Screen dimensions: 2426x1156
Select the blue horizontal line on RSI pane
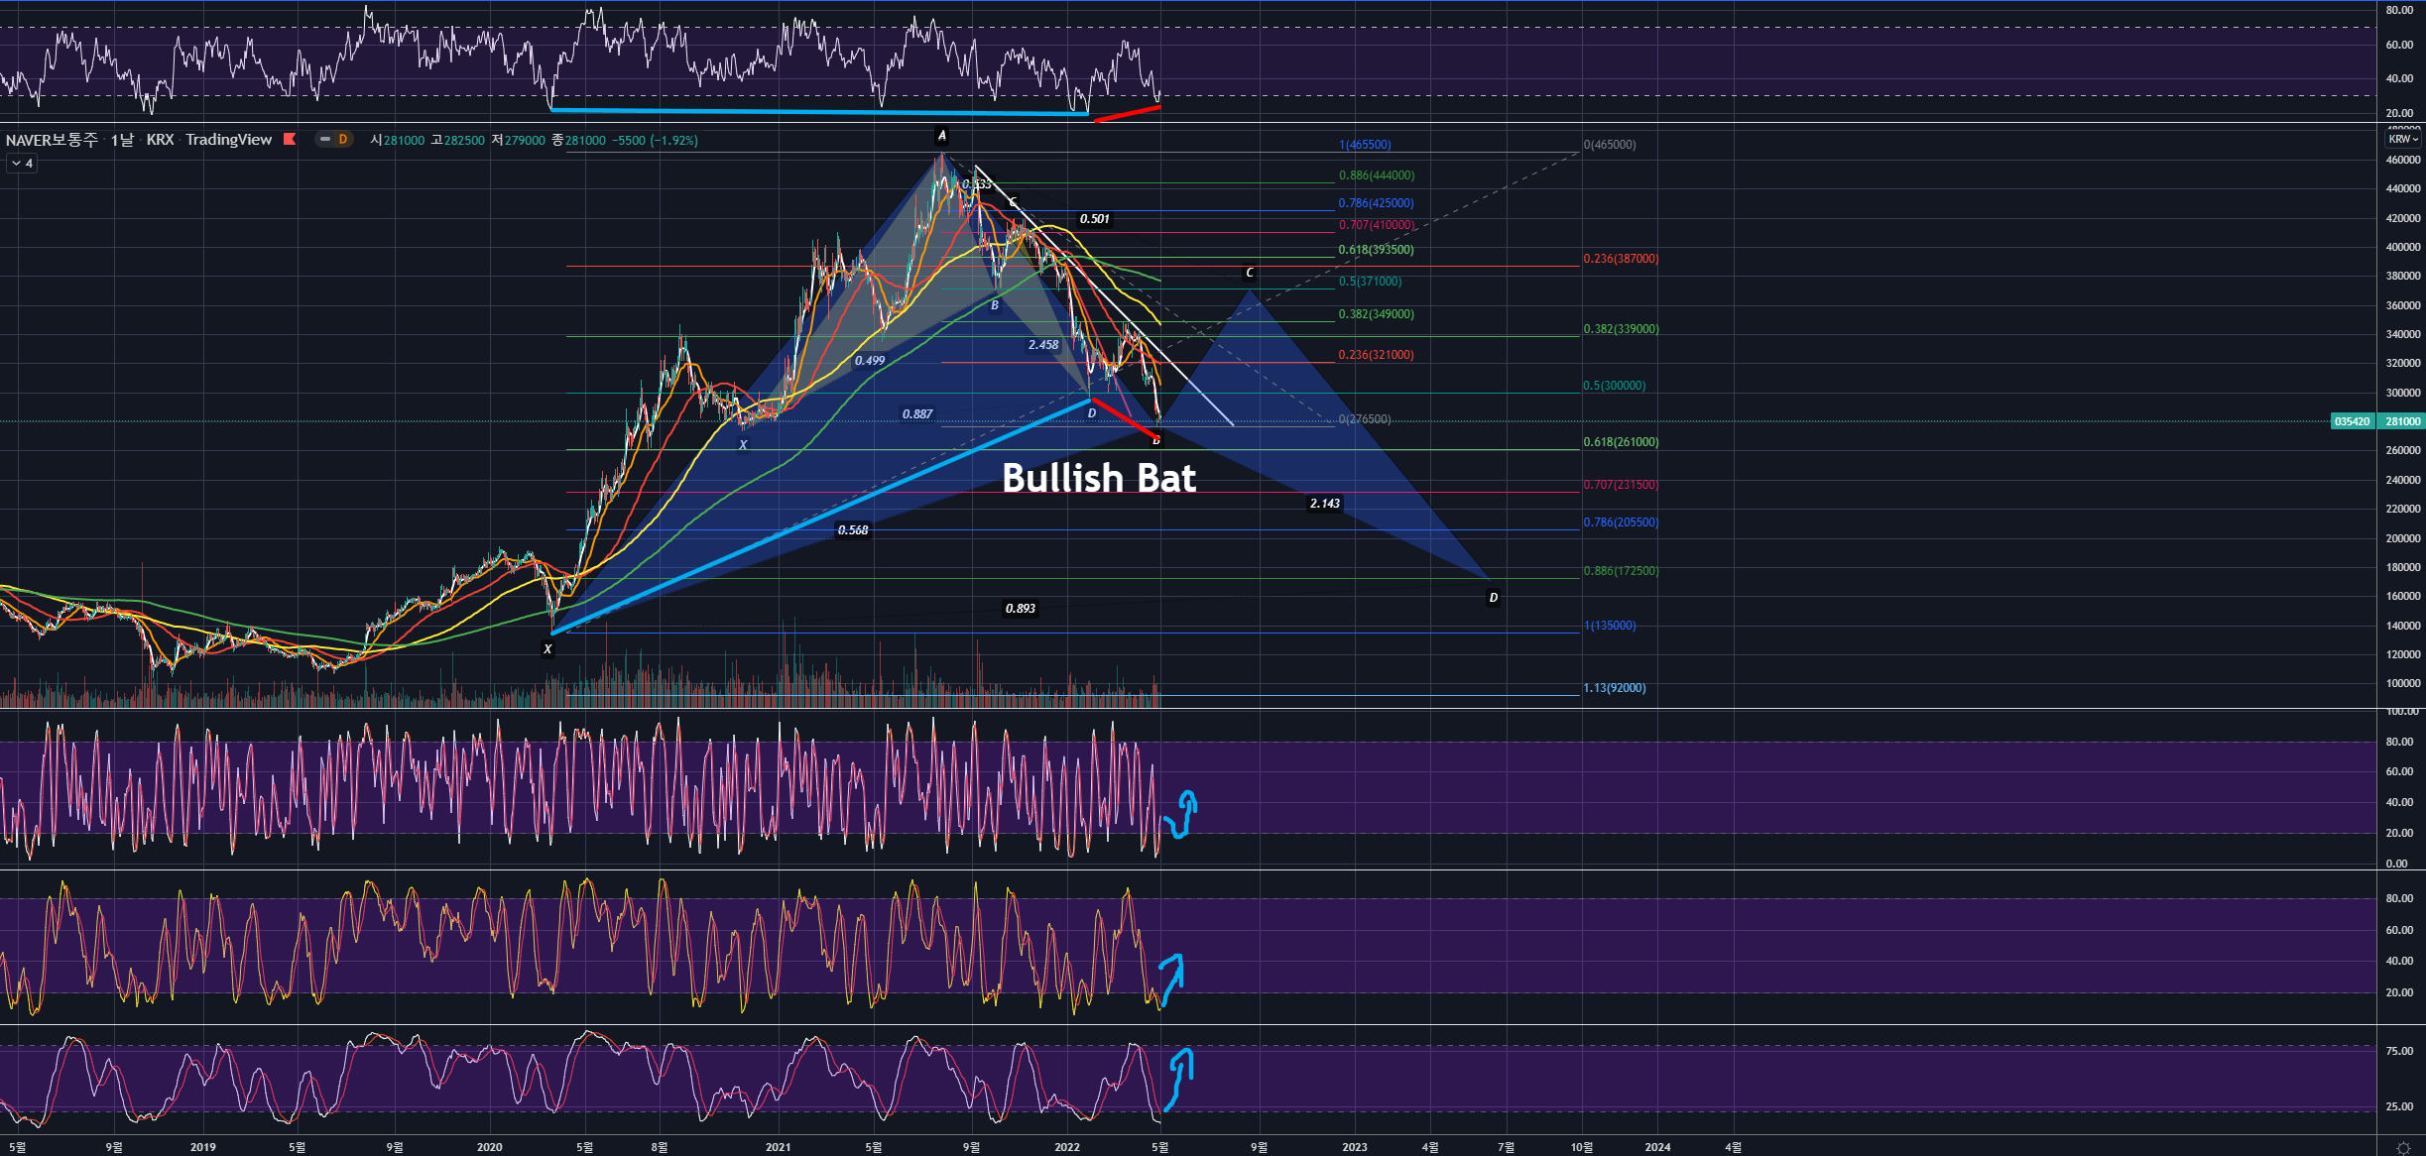coord(818,111)
